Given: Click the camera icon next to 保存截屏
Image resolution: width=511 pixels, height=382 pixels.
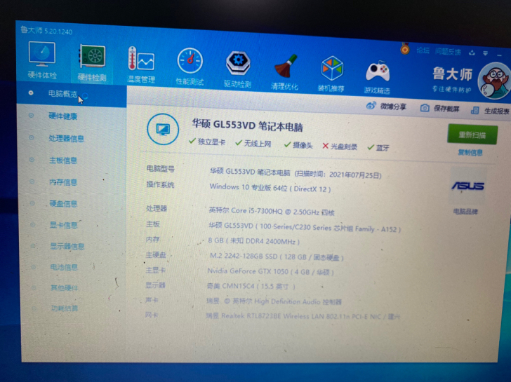Looking at the screenshot, I should [425, 108].
